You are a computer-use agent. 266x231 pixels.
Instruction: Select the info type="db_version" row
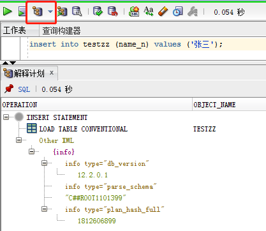(107, 163)
